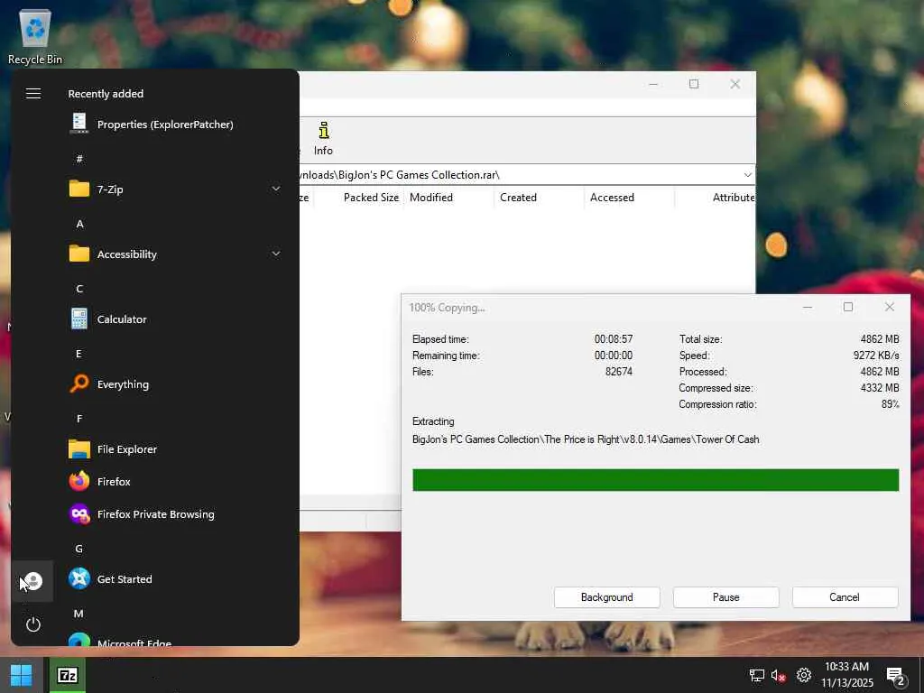Cancel the copying operation

click(845, 597)
